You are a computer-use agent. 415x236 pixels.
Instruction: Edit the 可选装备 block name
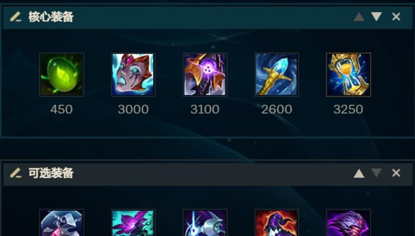(x=15, y=173)
